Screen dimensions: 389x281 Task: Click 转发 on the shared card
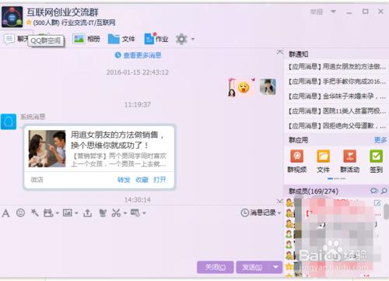(x=124, y=180)
